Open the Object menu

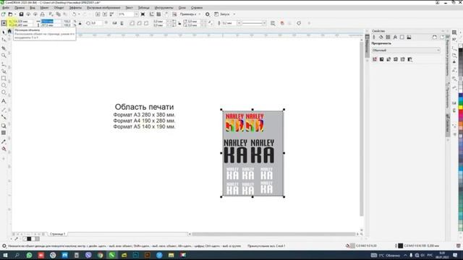(x=59, y=8)
